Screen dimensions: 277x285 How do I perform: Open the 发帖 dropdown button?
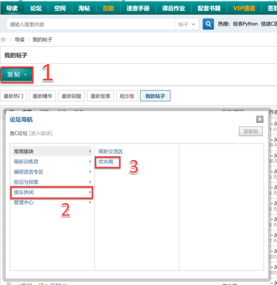click(17, 74)
